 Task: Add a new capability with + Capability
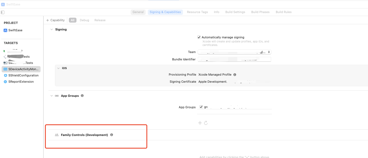click(x=56, y=20)
